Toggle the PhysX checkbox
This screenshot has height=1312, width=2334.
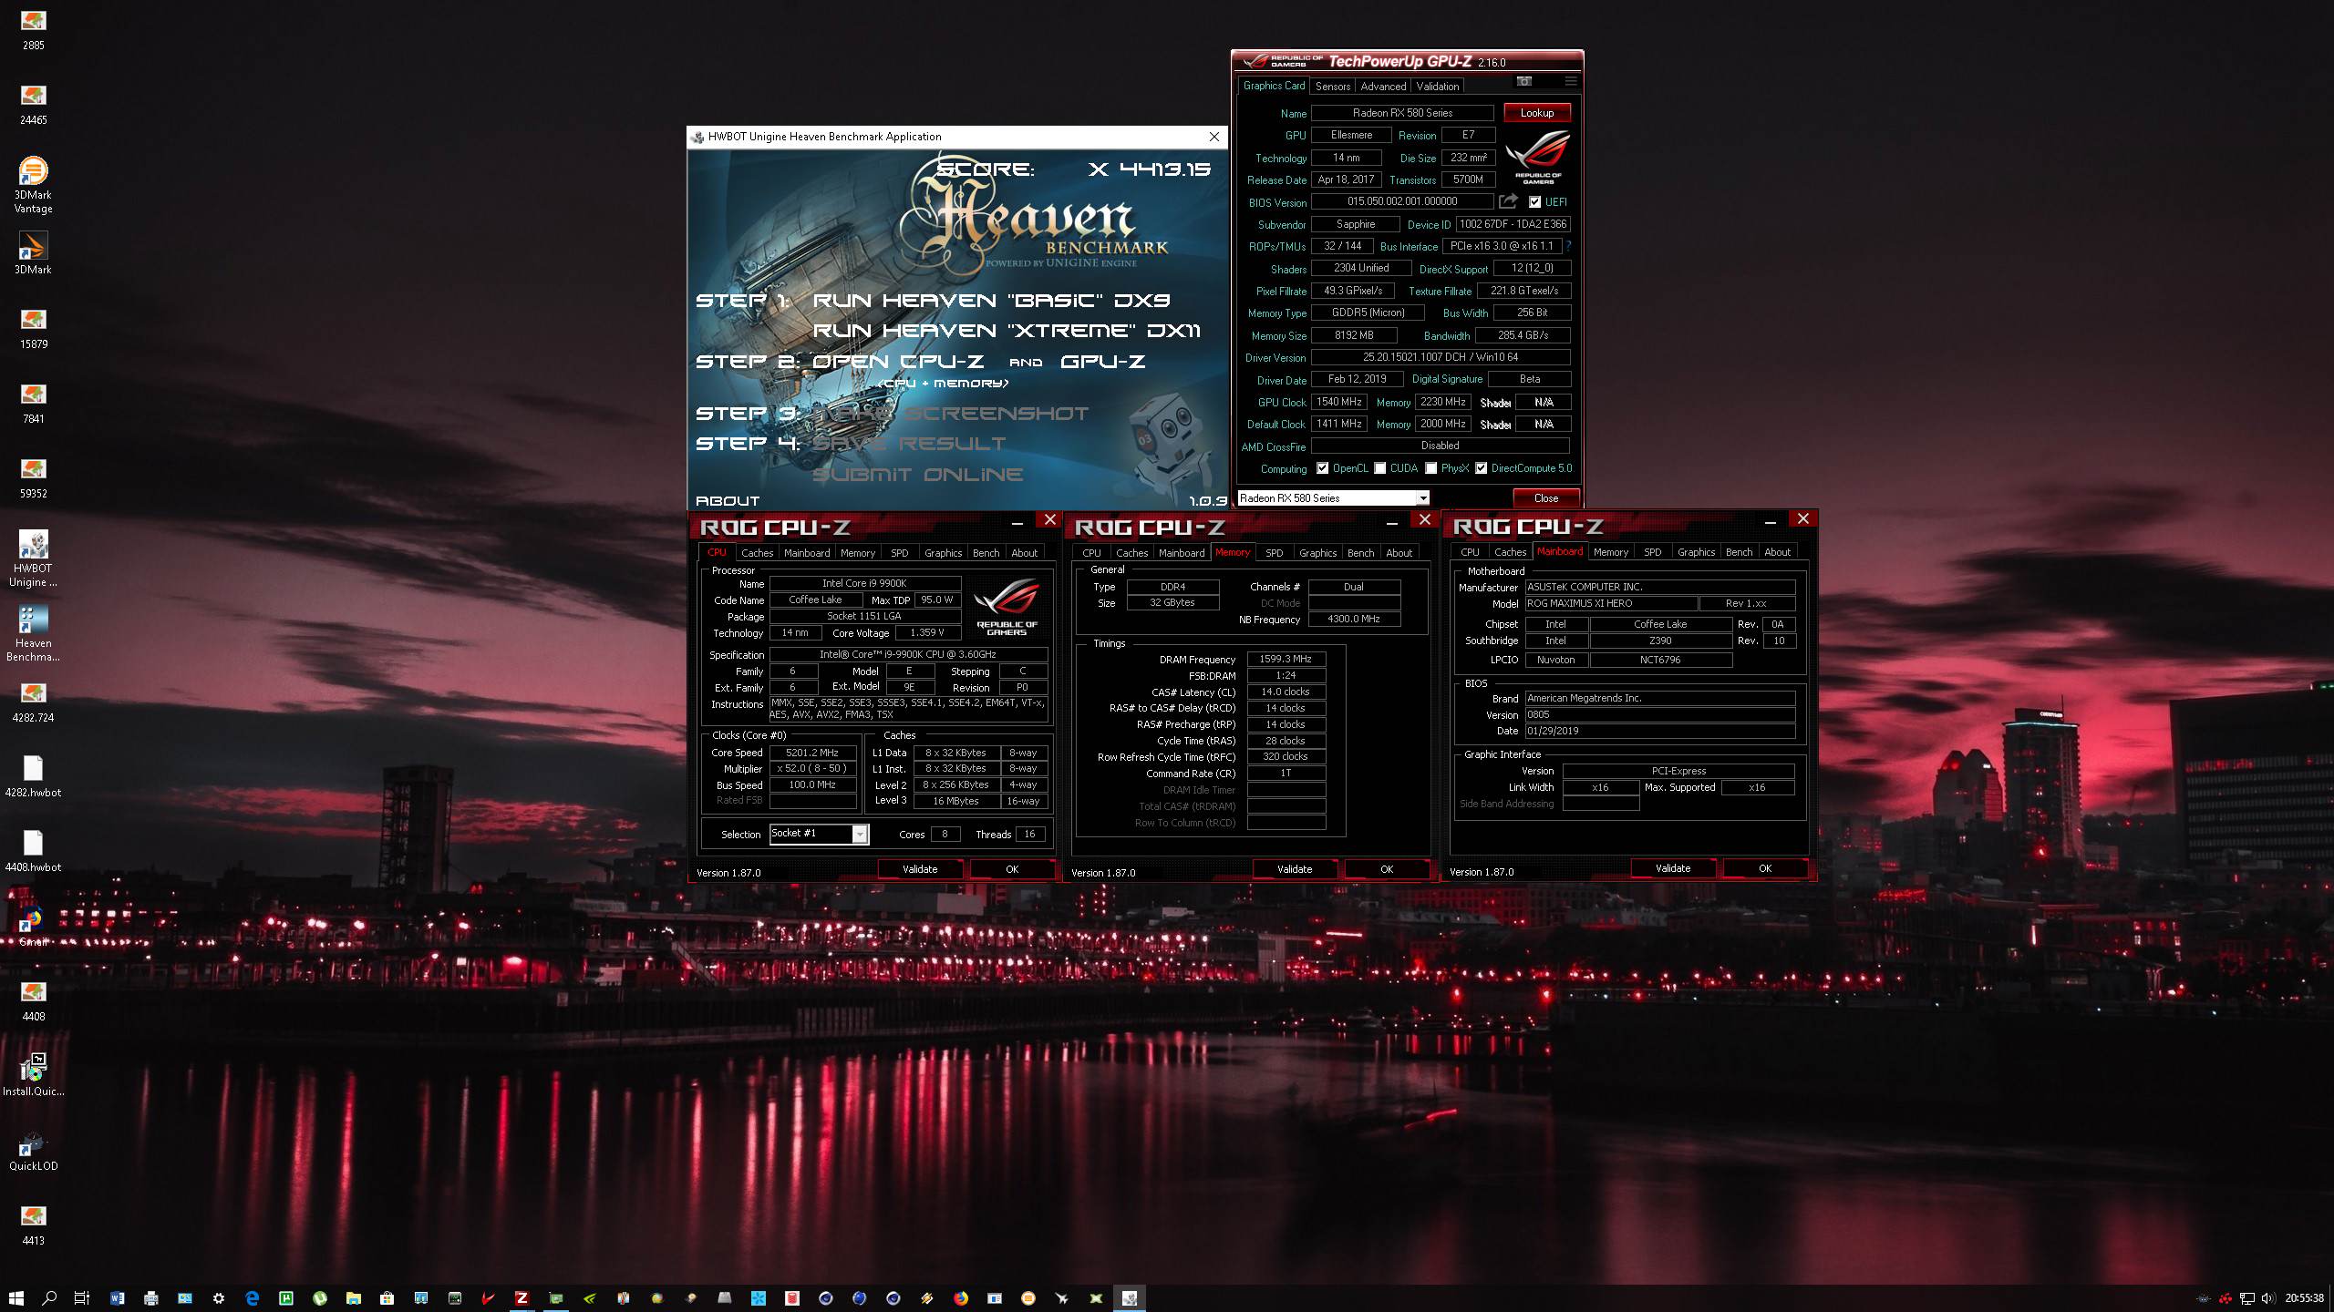coord(1431,468)
